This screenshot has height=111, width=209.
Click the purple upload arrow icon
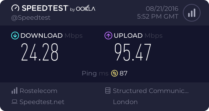click(108, 36)
